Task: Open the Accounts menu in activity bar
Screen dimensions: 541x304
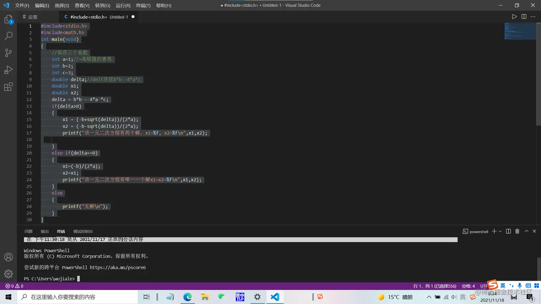Action: (x=9, y=257)
